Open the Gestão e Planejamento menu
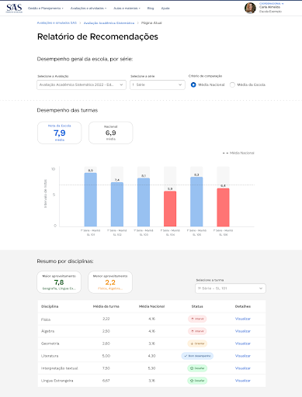Screen dimensions: 302x397 46,9
